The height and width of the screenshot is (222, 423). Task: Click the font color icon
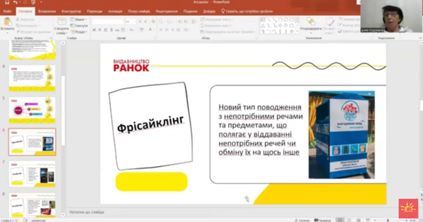click(x=150, y=30)
